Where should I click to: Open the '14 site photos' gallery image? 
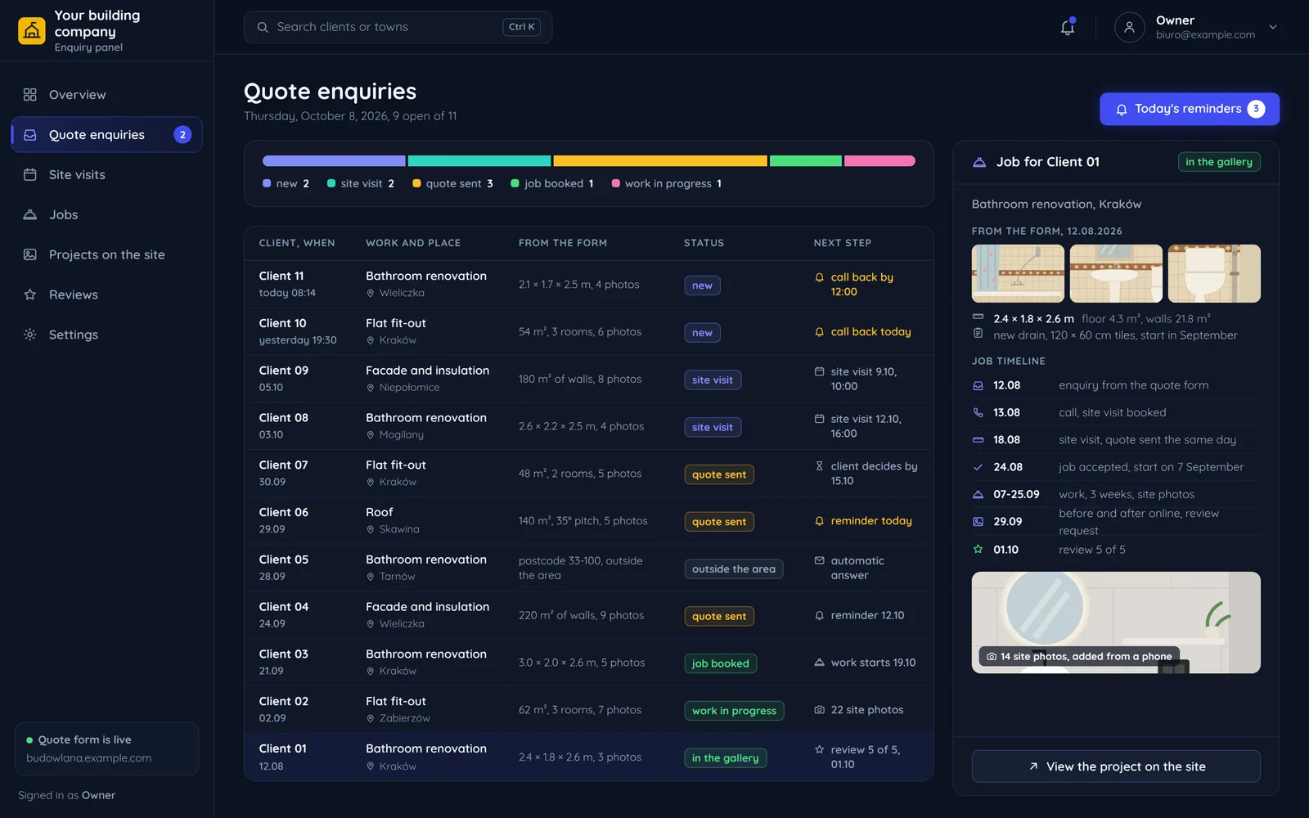tap(1116, 622)
